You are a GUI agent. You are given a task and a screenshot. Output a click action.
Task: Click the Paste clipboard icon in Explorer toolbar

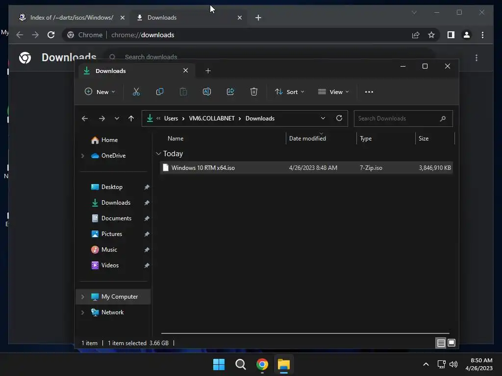(183, 92)
